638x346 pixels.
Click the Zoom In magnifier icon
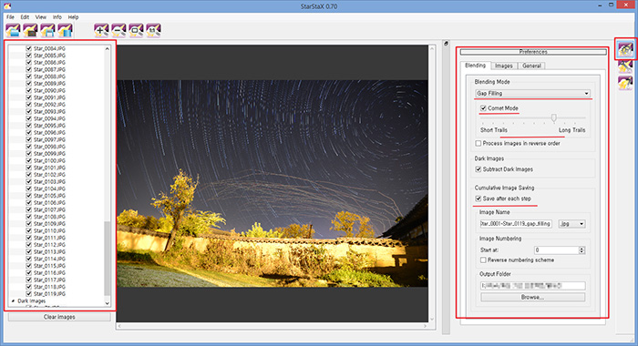[101, 30]
